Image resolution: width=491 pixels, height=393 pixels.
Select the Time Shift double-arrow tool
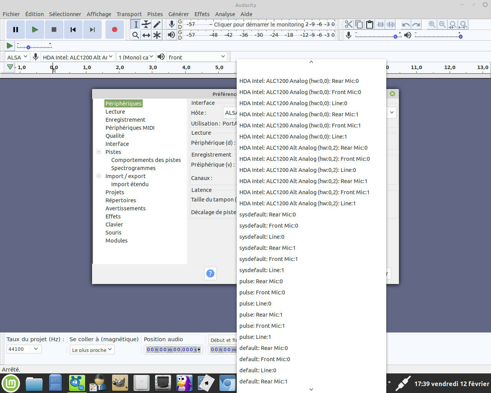click(146, 35)
